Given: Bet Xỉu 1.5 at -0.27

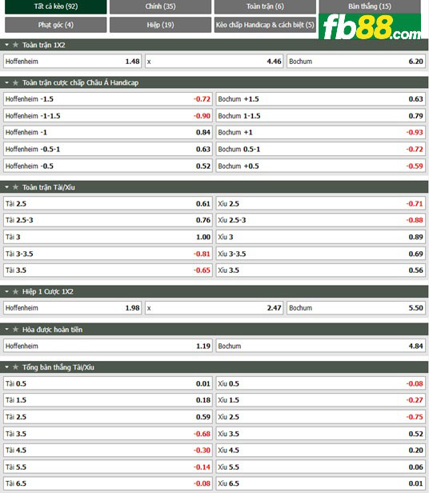Looking at the screenshot, I should 320,400.
